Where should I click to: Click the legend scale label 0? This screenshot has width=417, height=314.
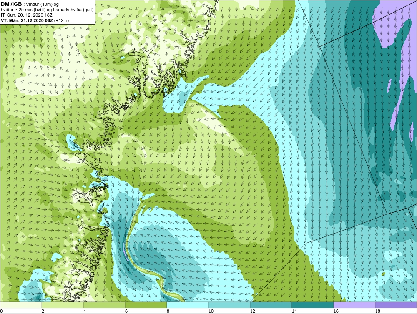tap(1, 311)
